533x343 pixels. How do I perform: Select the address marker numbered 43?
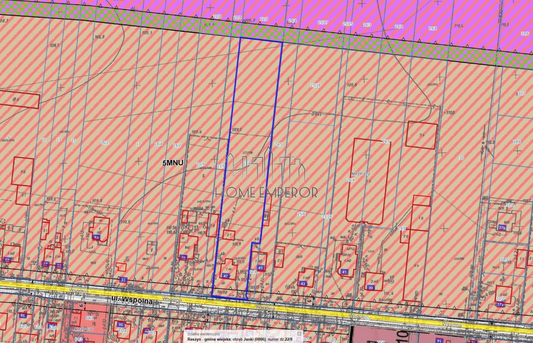(x=303, y=284)
